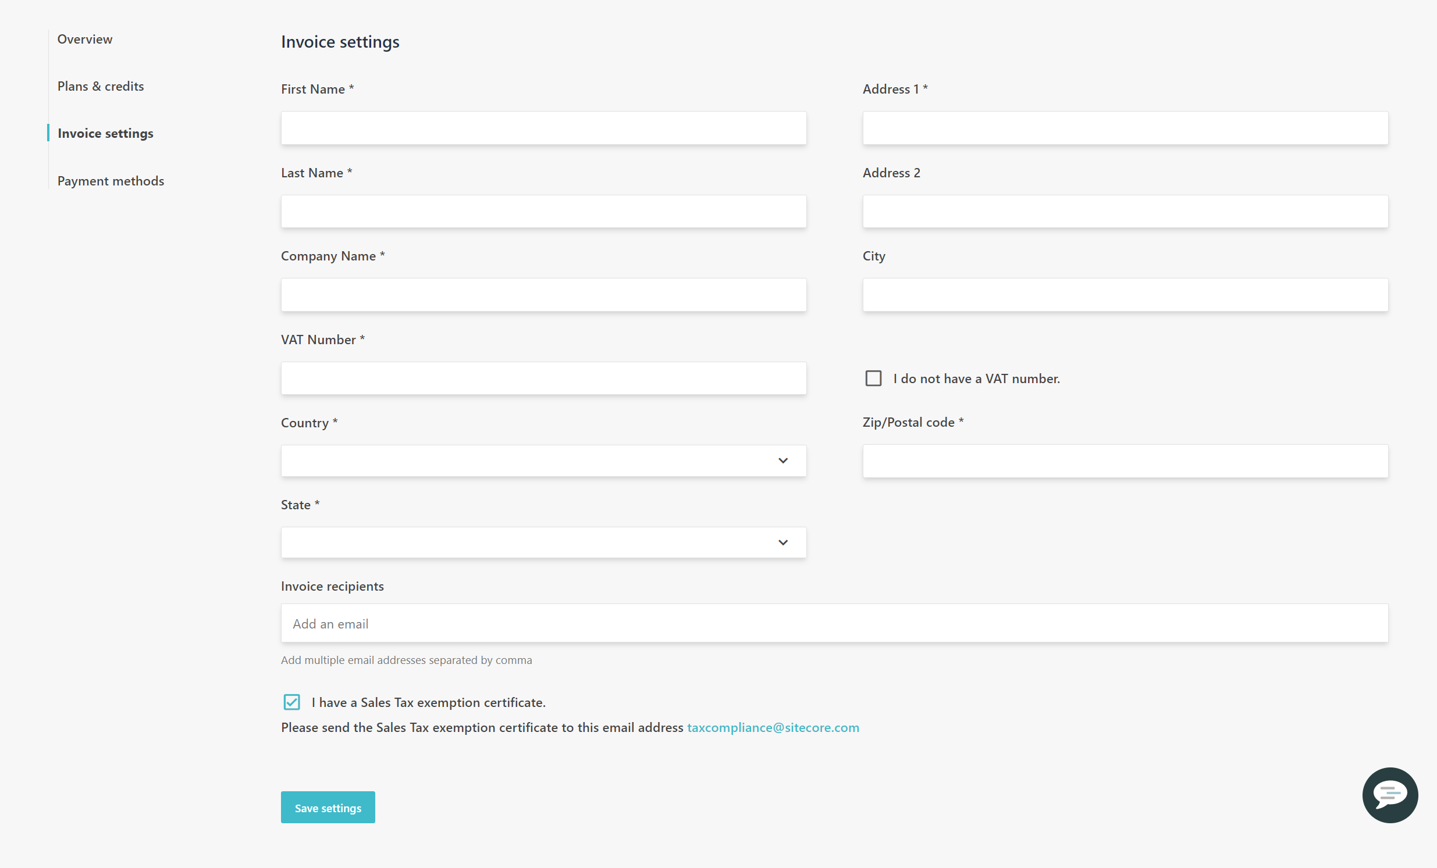Select the Zip/Postal code field
This screenshot has width=1437, height=868.
point(1125,460)
